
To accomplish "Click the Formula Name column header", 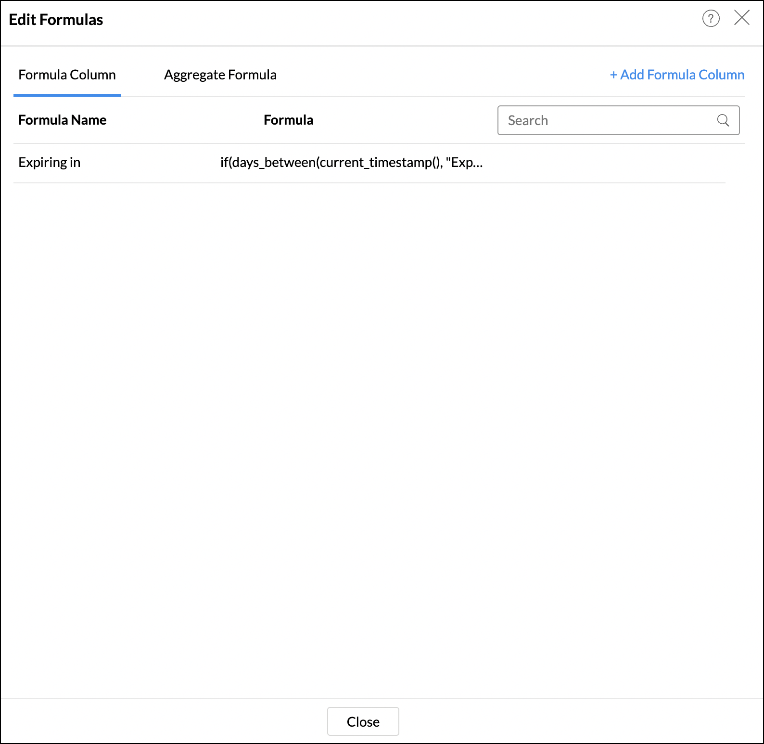I will (63, 120).
